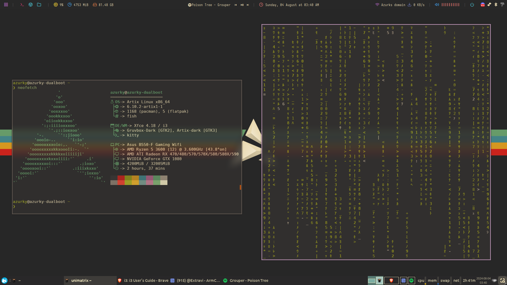Click the date and time clock module

coord(289,5)
